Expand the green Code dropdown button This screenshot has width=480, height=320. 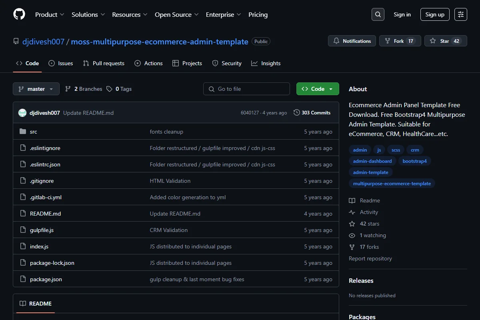coord(318,89)
